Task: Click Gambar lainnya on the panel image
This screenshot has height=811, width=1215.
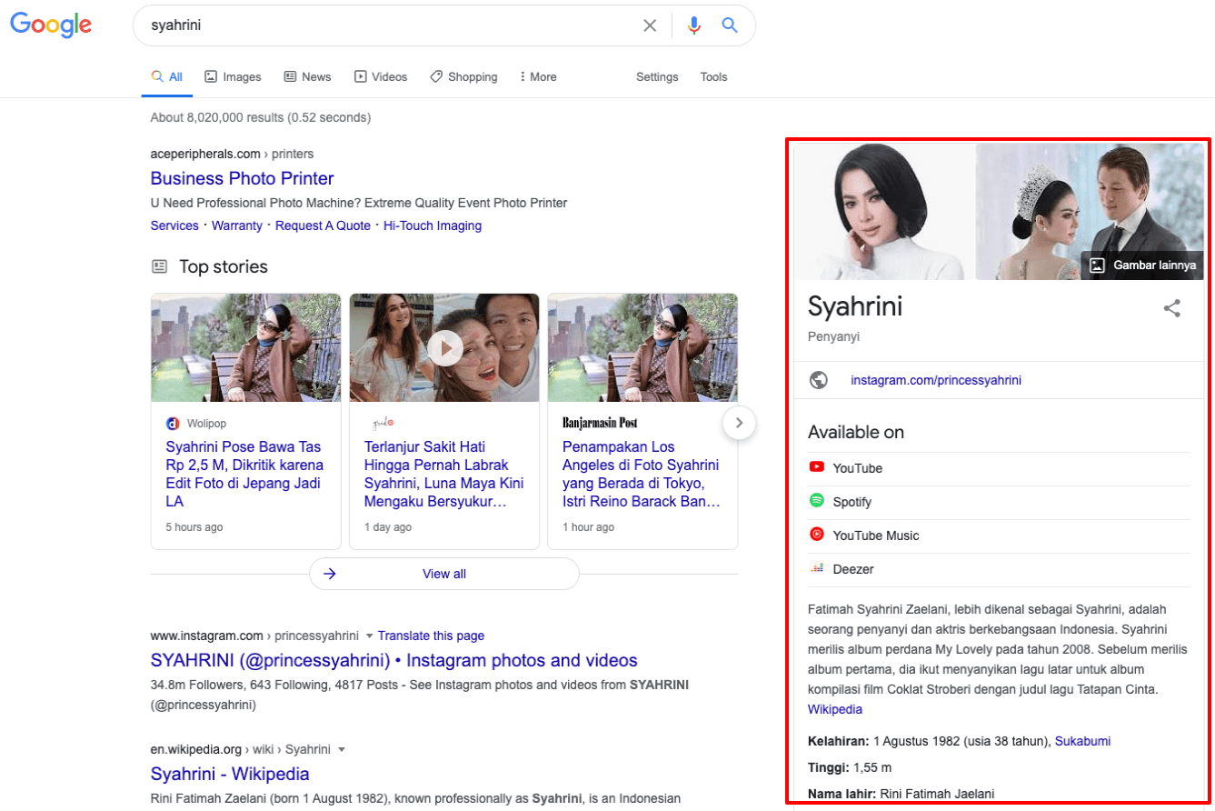Action: pyautogui.click(x=1142, y=265)
